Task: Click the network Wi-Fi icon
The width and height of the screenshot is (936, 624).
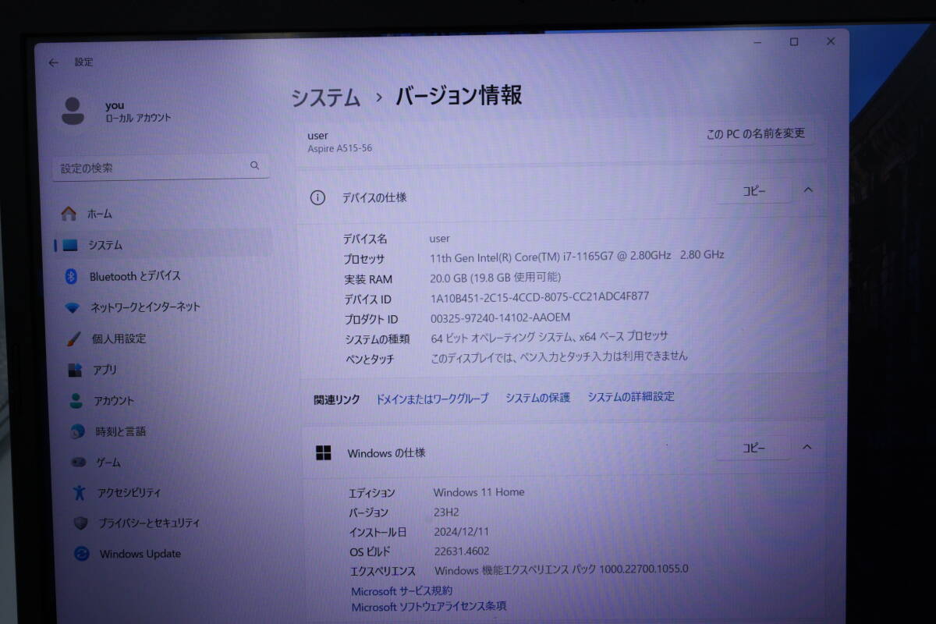Action: point(72,307)
